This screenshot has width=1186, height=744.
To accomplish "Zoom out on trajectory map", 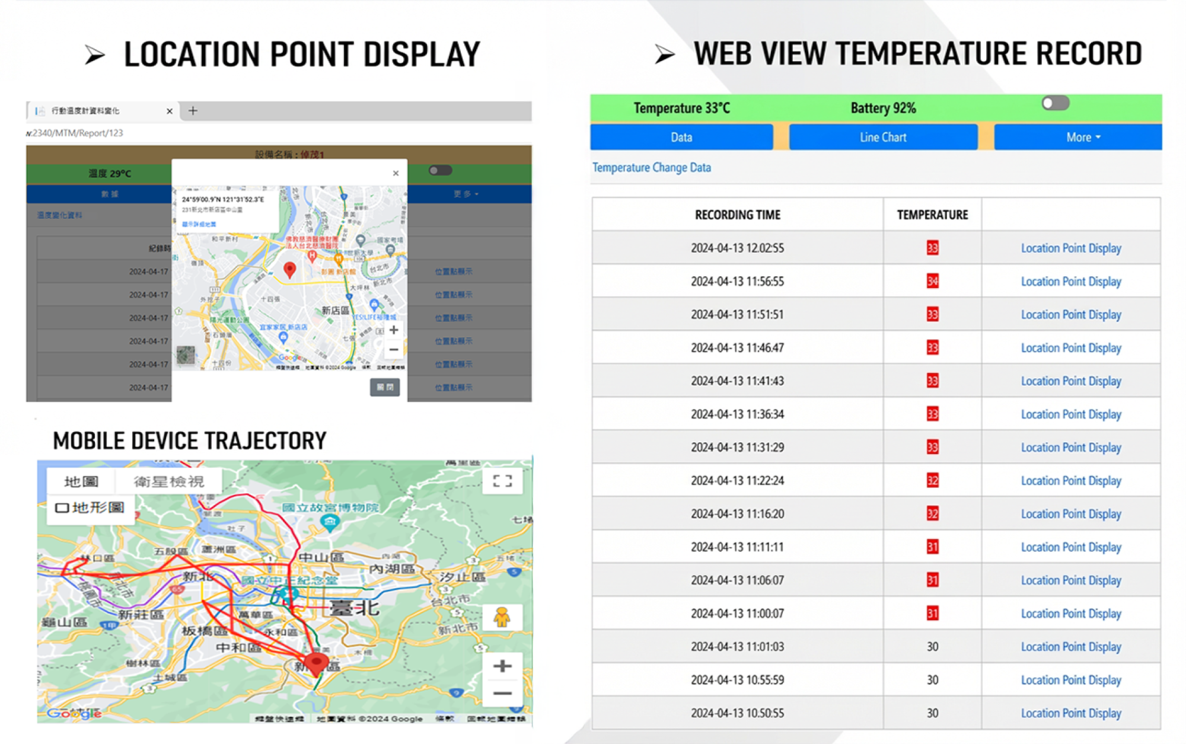I will coord(502,693).
